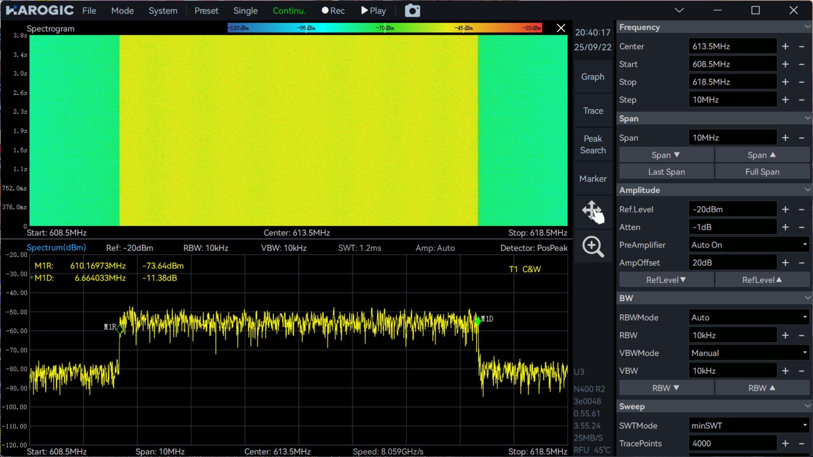813x457 pixels.
Task: Open the RBWMode dropdown
Action: [749, 318]
